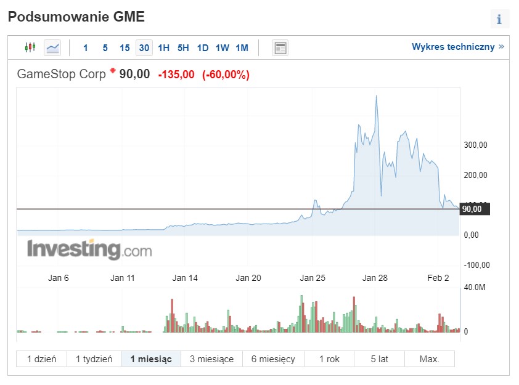
Task: Select the 30 minute interval
Action: 144,48
